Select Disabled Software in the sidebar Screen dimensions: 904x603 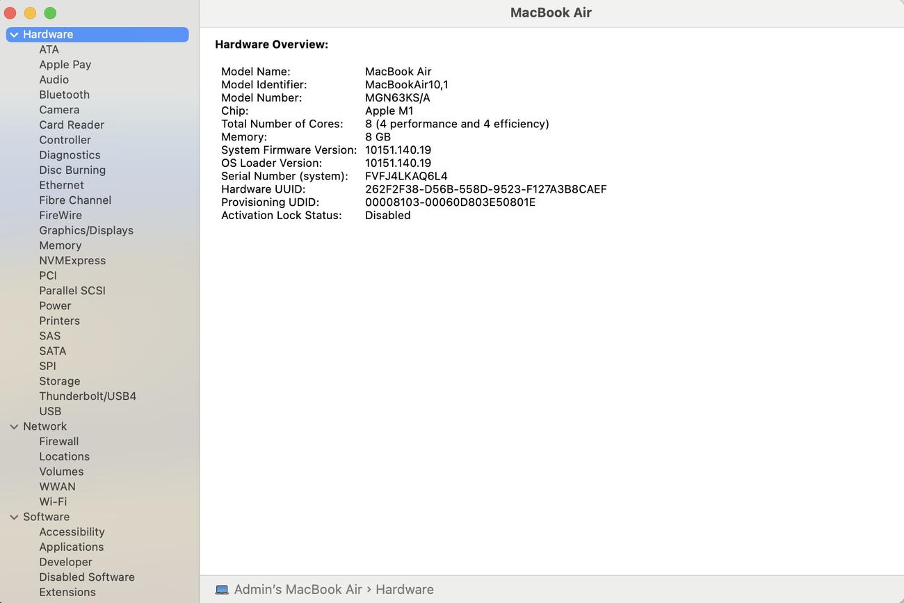pyautogui.click(x=87, y=577)
